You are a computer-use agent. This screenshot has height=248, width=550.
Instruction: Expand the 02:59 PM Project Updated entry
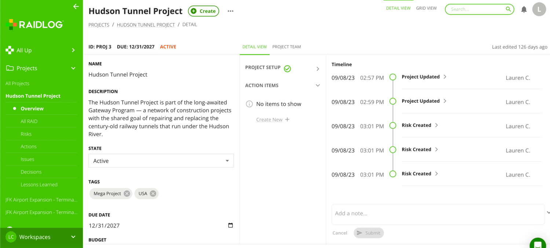[445, 101]
